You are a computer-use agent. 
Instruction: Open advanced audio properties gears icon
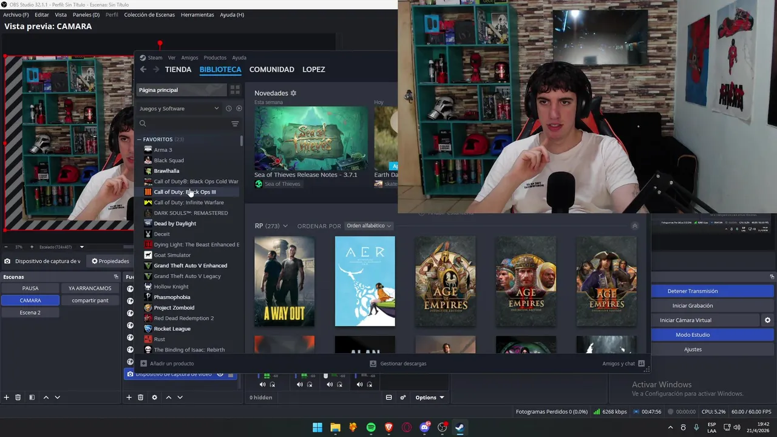[x=402, y=398]
